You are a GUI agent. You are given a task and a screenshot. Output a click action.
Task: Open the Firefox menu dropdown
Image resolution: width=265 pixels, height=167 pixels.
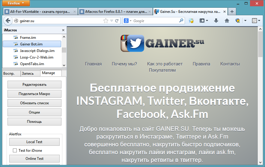pos(16,3)
